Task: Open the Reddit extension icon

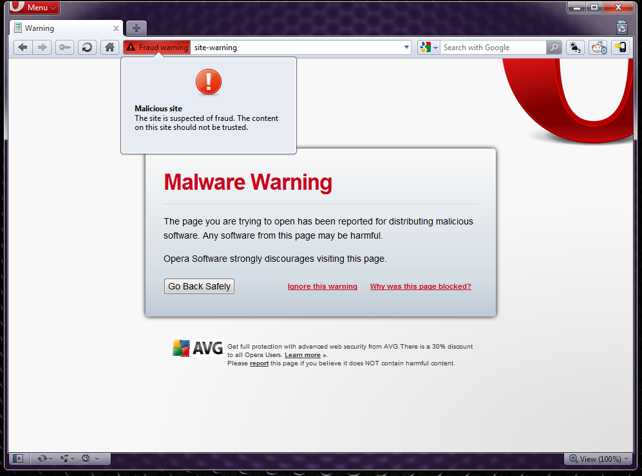Action: (598, 47)
